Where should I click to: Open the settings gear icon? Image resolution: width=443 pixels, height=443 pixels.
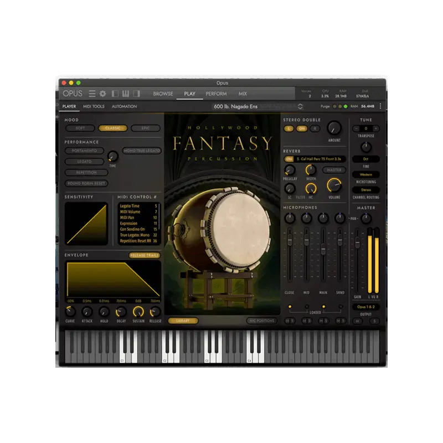coord(102,94)
